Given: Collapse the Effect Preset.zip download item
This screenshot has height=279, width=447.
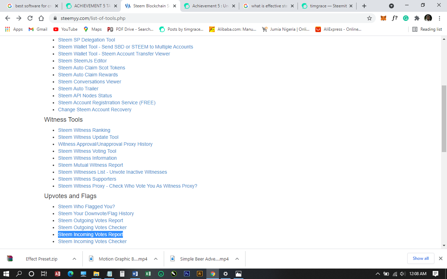Looking at the screenshot, I should 74,259.
